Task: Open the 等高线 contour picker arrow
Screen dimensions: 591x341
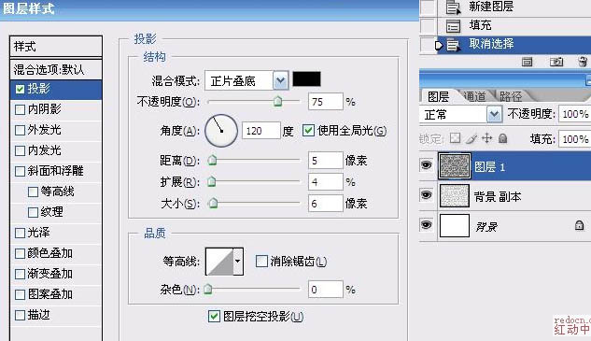Action: [x=238, y=261]
